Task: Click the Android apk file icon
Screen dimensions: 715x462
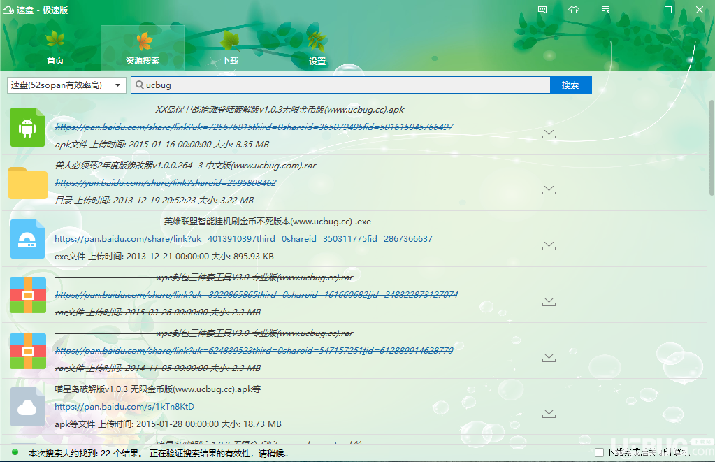Action: 27,127
